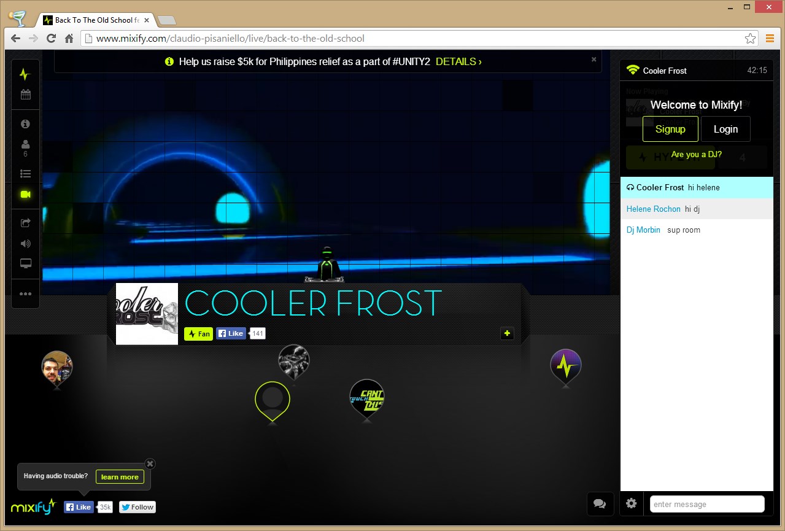Click the address bar URL

(x=230, y=38)
